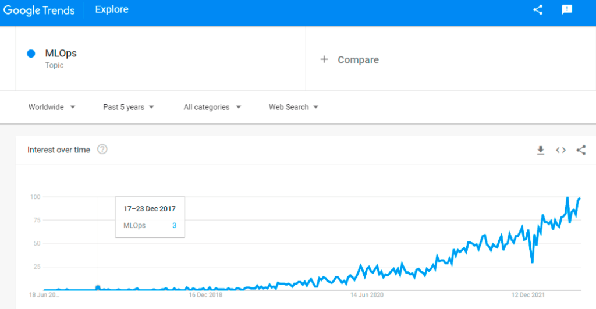Click the chart peak at 100
Viewport: 596px width, 309px height.
pos(567,198)
